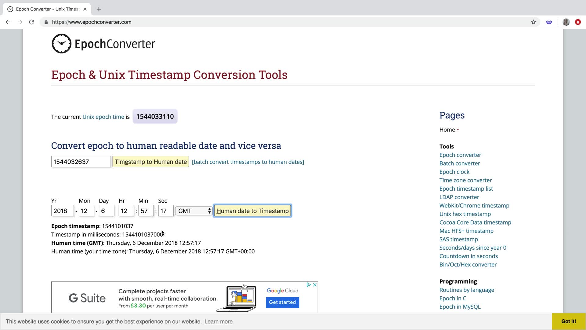
Task: Open the user profile avatar
Action: (566, 22)
